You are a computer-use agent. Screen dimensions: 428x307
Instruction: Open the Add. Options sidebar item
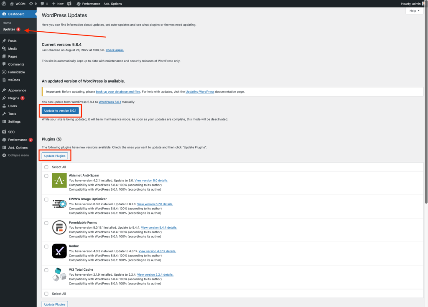pos(18,147)
